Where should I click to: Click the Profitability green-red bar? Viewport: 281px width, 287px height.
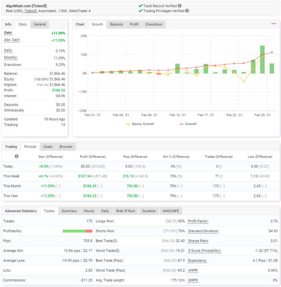click(77, 231)
